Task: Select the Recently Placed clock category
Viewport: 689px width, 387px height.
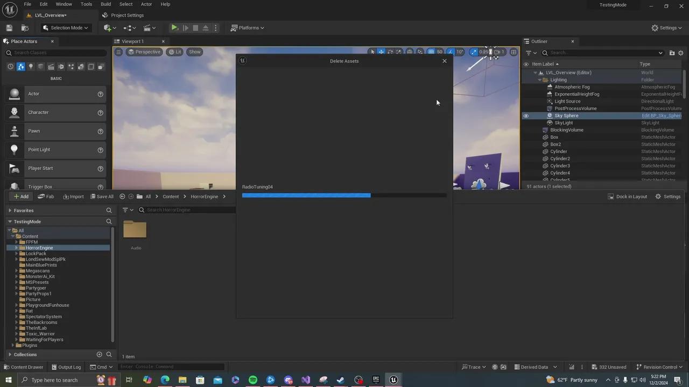Action: pyautogui.click(x=10, y=67)
